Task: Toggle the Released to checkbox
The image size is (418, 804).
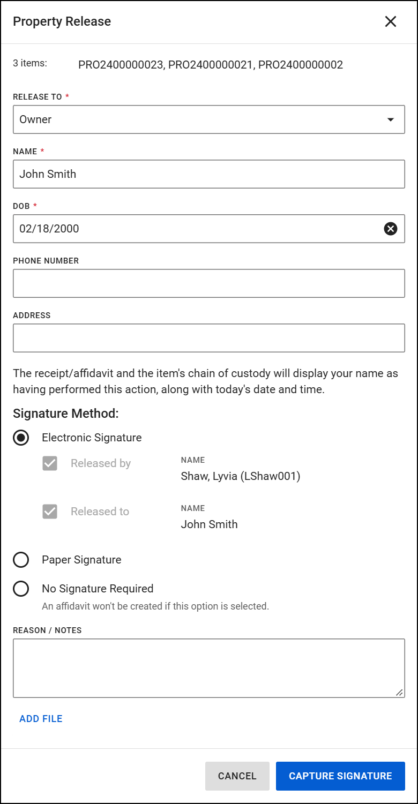Action: point(49,511)
